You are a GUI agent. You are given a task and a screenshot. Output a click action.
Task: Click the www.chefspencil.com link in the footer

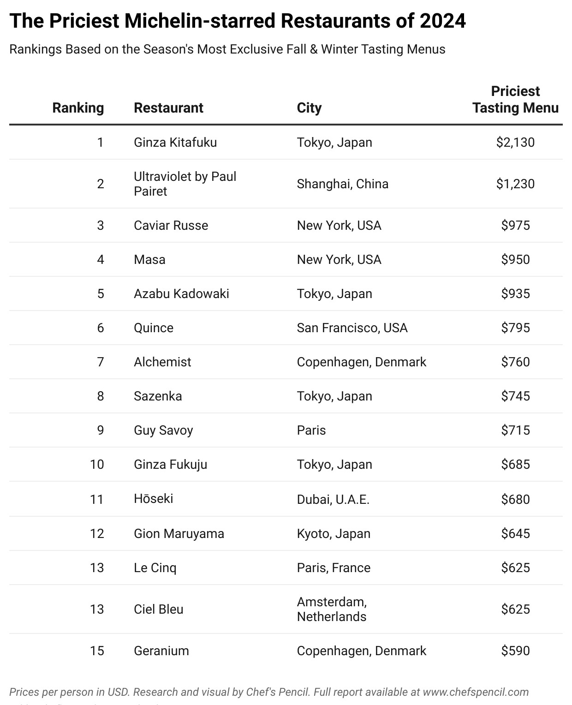coord(476,692)
